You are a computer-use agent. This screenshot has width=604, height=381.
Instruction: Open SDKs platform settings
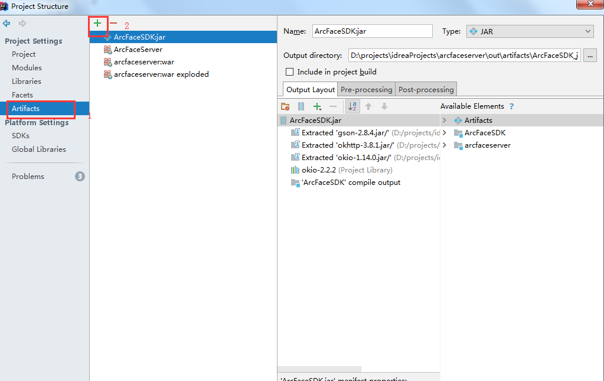click(x=21, y=136)
